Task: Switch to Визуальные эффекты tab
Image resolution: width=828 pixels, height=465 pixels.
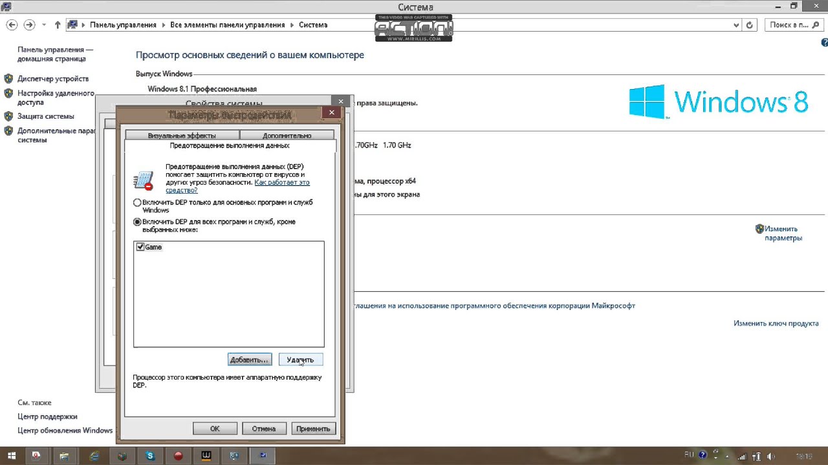Action: pos(182,135)
